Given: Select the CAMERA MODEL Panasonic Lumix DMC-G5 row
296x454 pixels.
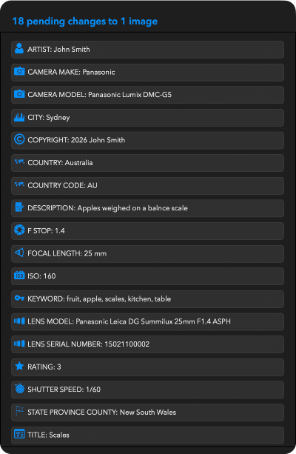Looking at the screenshot, I should point(147,95).
